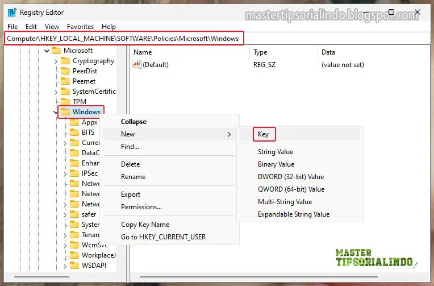This screenshot has height=286, width=434.
Task: Click the REG_SZ type cell
Action: [264, 65]
